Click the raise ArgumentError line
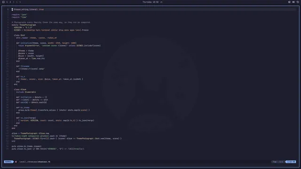Viewport: 301px width, 169px height. pos(59,46)
